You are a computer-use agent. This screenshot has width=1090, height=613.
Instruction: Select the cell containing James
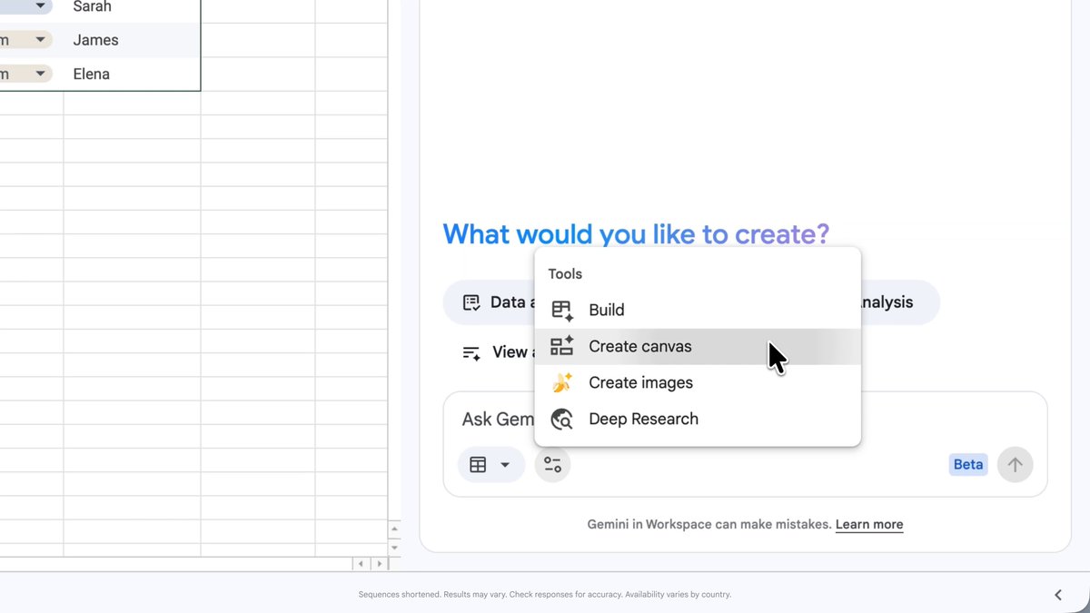[132, 40]
